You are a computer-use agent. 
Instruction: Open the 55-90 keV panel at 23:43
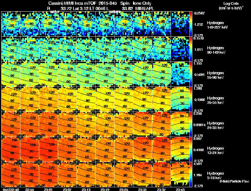(180, 74)
